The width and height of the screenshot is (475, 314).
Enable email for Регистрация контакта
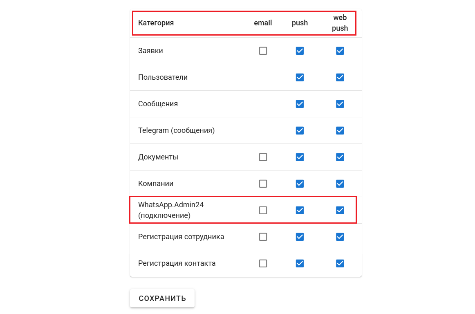[x=263, y=263]
